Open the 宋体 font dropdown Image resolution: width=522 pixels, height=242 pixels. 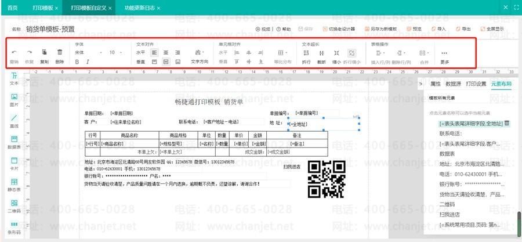click(88, 53)
